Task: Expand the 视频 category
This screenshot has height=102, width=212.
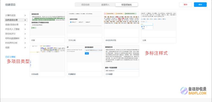Action: tap(16, 48)
